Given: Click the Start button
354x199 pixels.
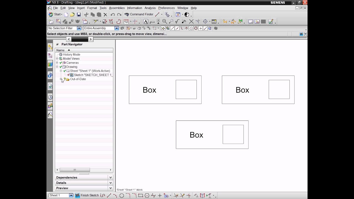Looking at the screenshot, I should (x=55, y=14).
